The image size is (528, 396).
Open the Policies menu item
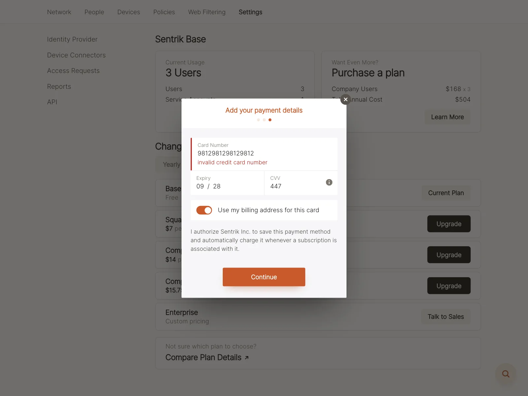point(164,12)
